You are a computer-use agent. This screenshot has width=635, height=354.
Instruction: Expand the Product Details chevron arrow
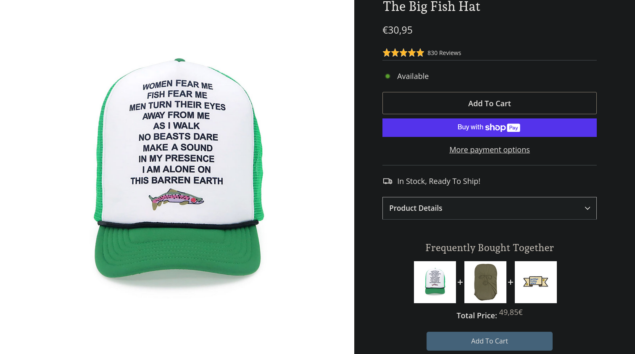(x=588, y=208)
